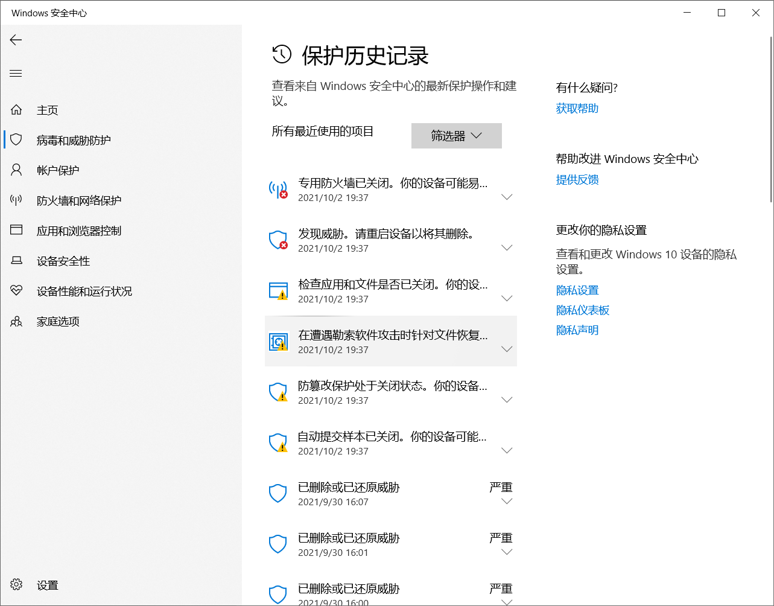Viewport: 774px width, 606px height.
Task: Click the firewall error icon for 专用防火墙已关闭
Action: [278, 190]
